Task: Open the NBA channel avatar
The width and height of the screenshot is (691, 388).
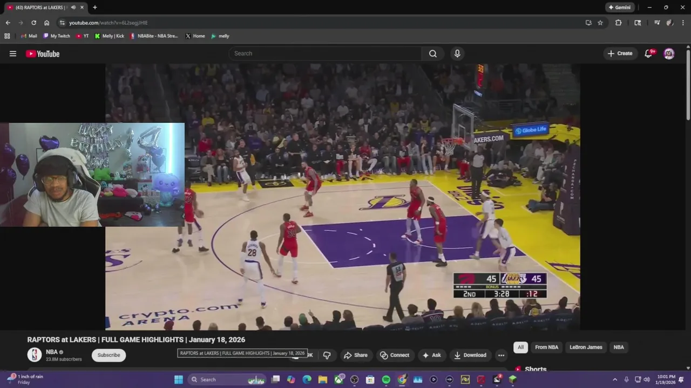Action: (35, 355)
